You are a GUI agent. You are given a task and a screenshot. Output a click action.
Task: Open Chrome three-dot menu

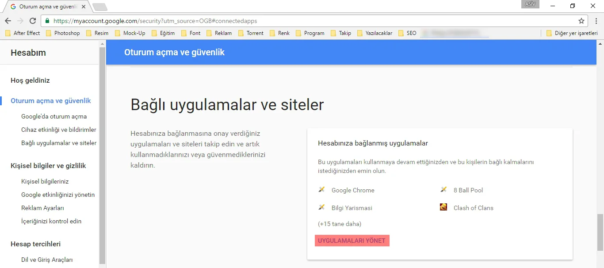pos(596,21)
